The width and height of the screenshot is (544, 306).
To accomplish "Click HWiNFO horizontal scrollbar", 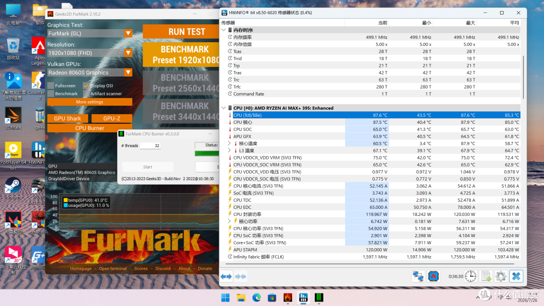I will coord(370,264).
